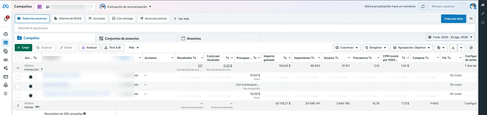
Task: Switch to Anuncios activos view
Action: click(153, 19)
